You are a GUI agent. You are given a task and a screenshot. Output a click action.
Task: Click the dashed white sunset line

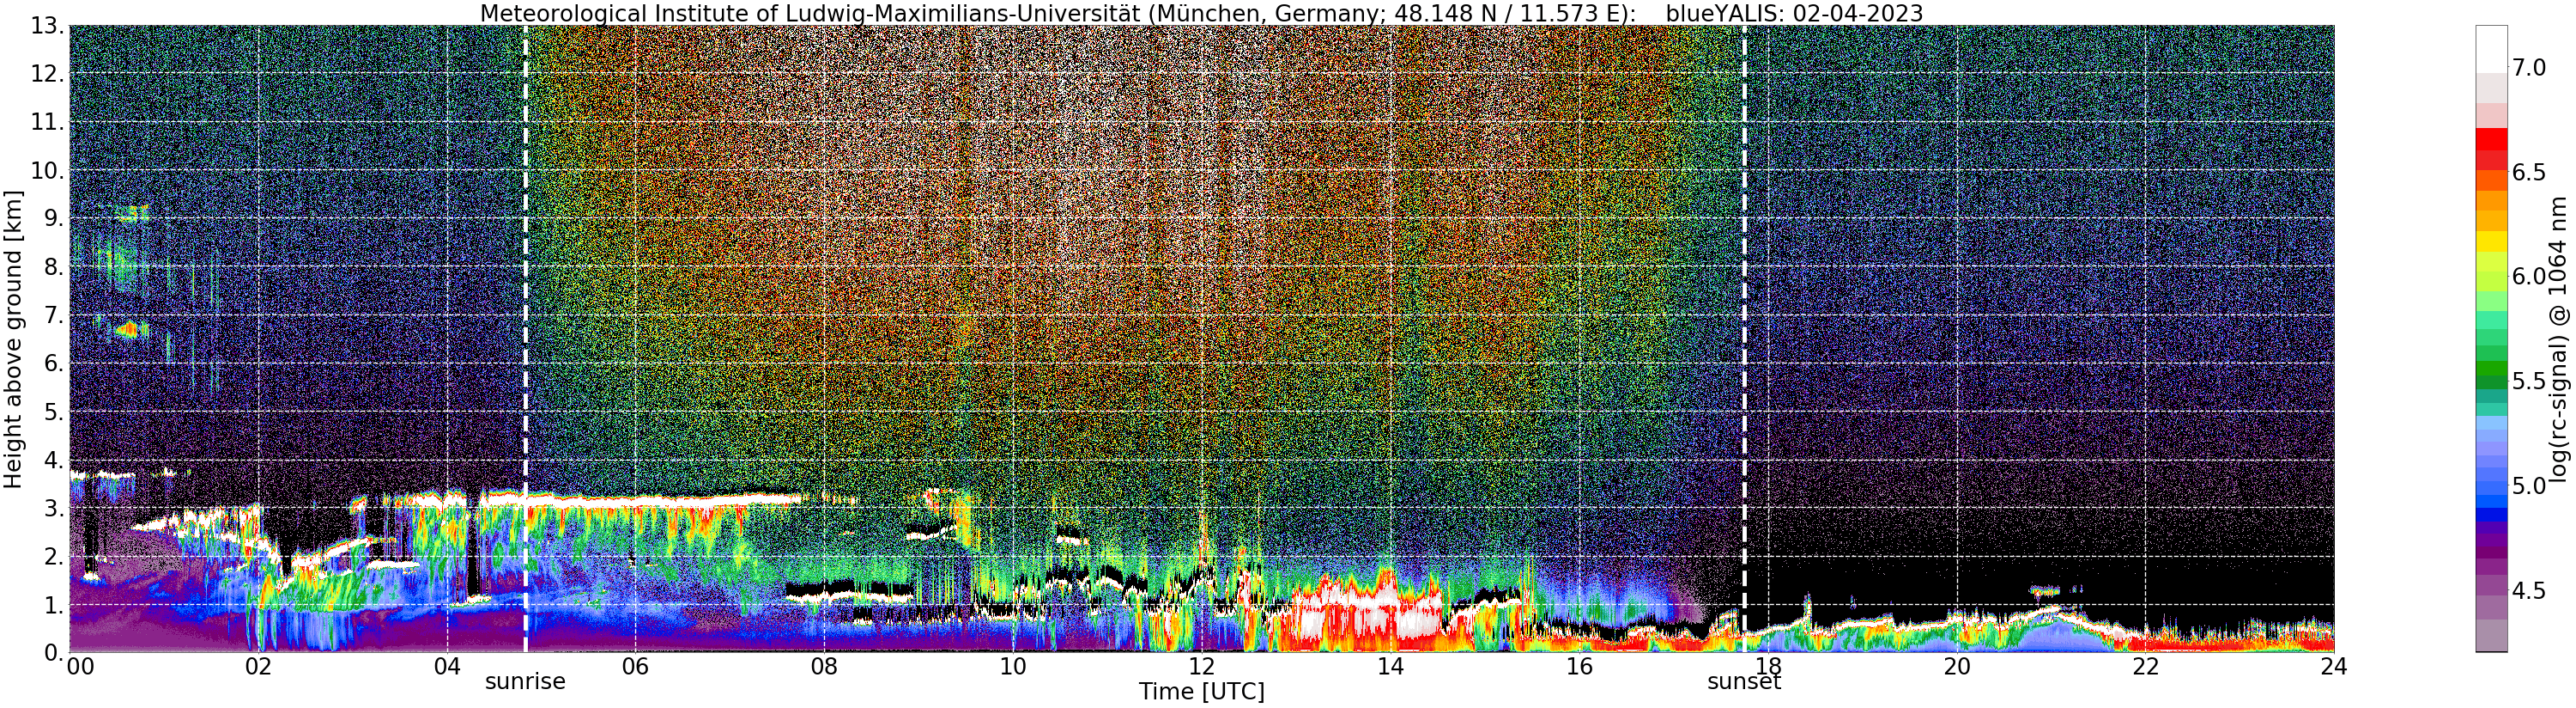1744,339
